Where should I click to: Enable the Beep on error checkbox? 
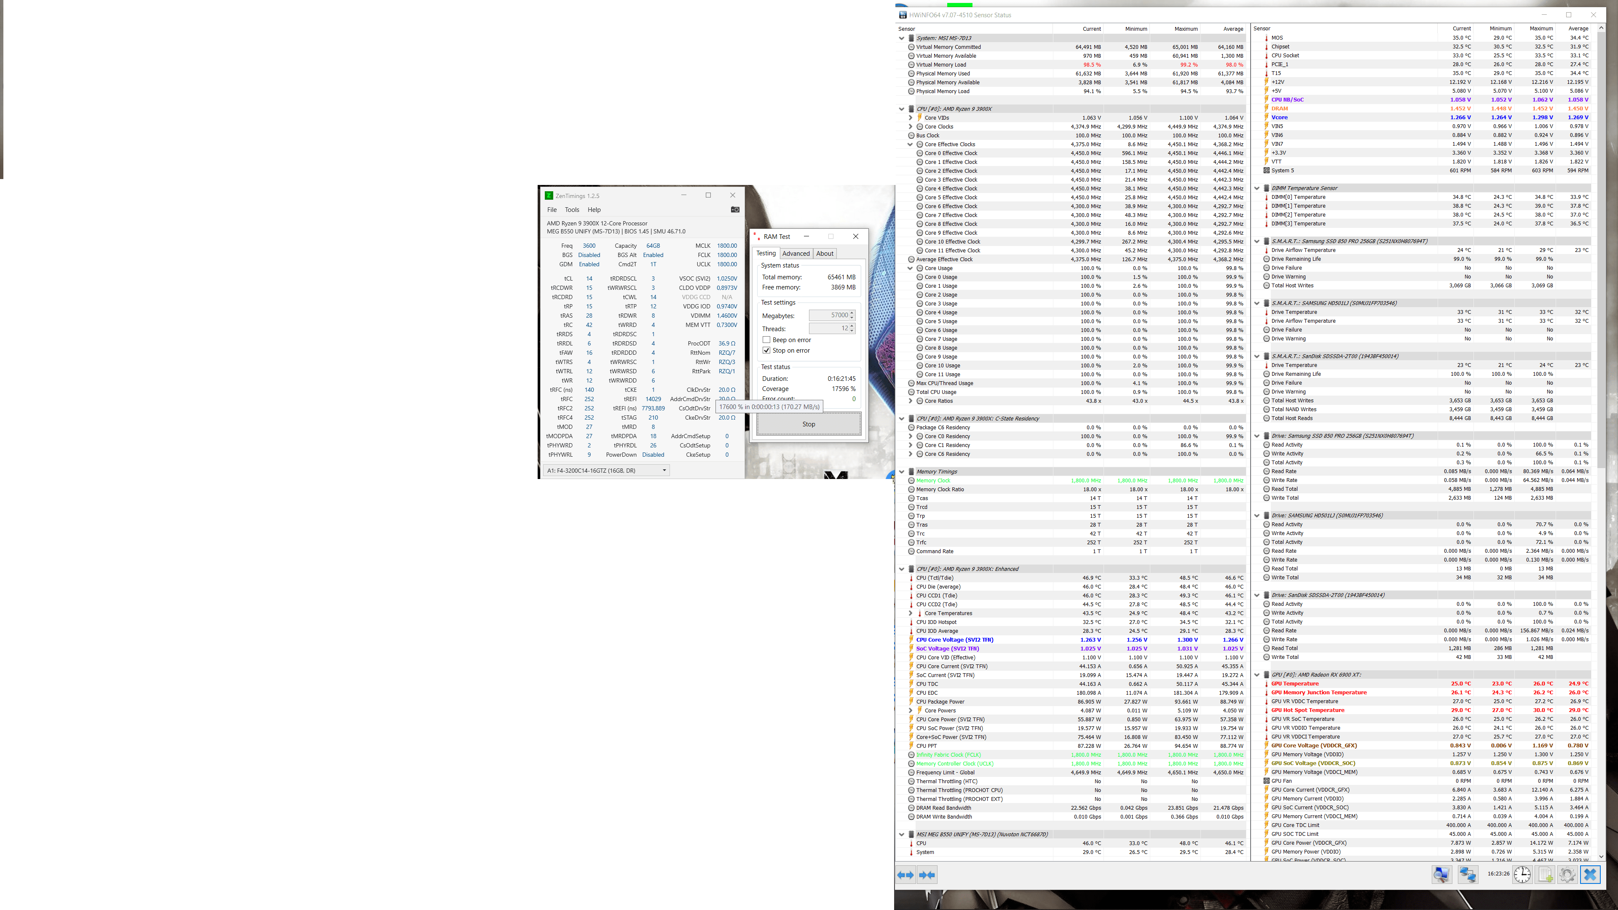(766, 340)
